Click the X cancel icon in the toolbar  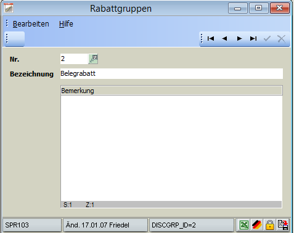(x=281, y=38)
